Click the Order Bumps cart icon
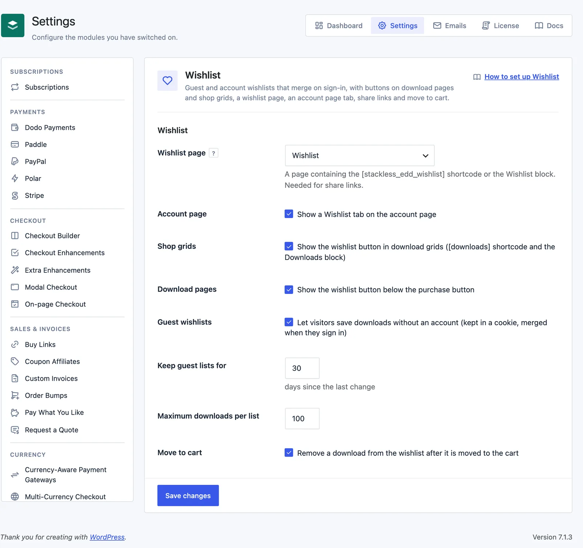This screenshot has height=548, width=583. 15,396
